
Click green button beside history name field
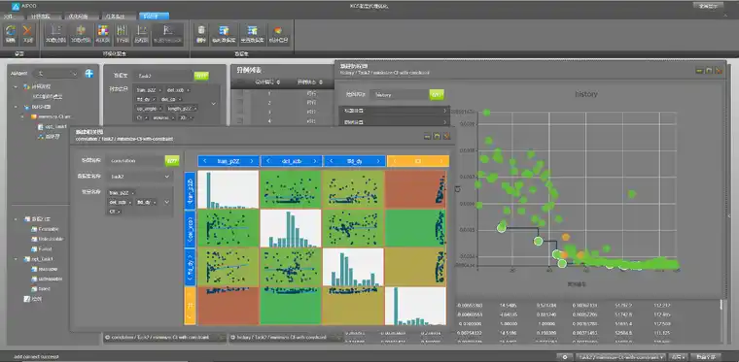point(437,94)
